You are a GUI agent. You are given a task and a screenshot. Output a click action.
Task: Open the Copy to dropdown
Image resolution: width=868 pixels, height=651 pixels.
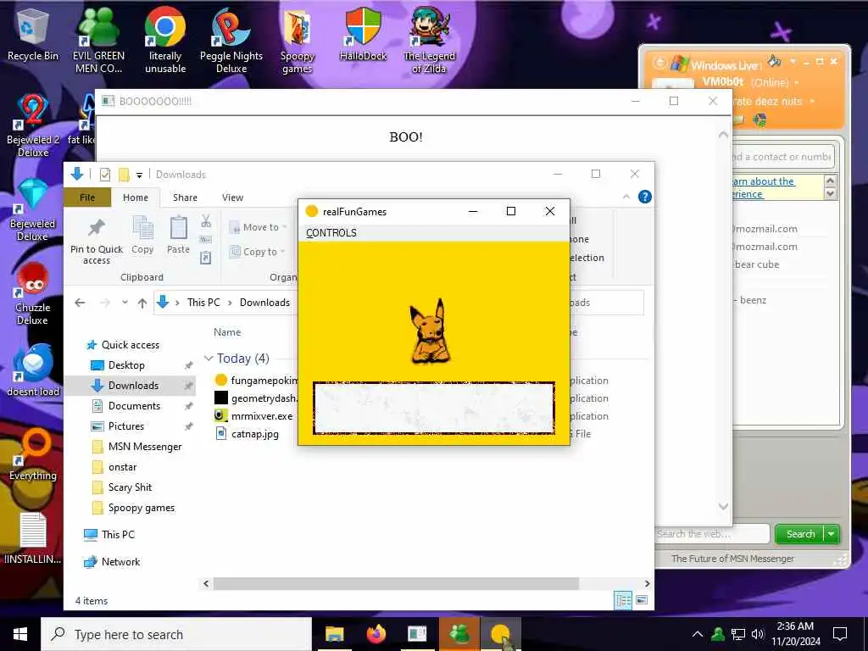click(x=258, y=251)
